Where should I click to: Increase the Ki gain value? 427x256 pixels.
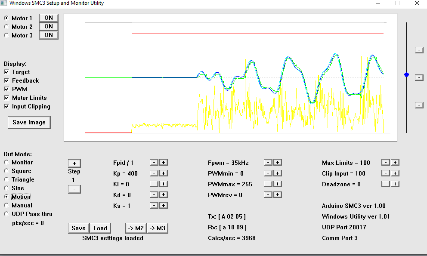coord(164,184)
